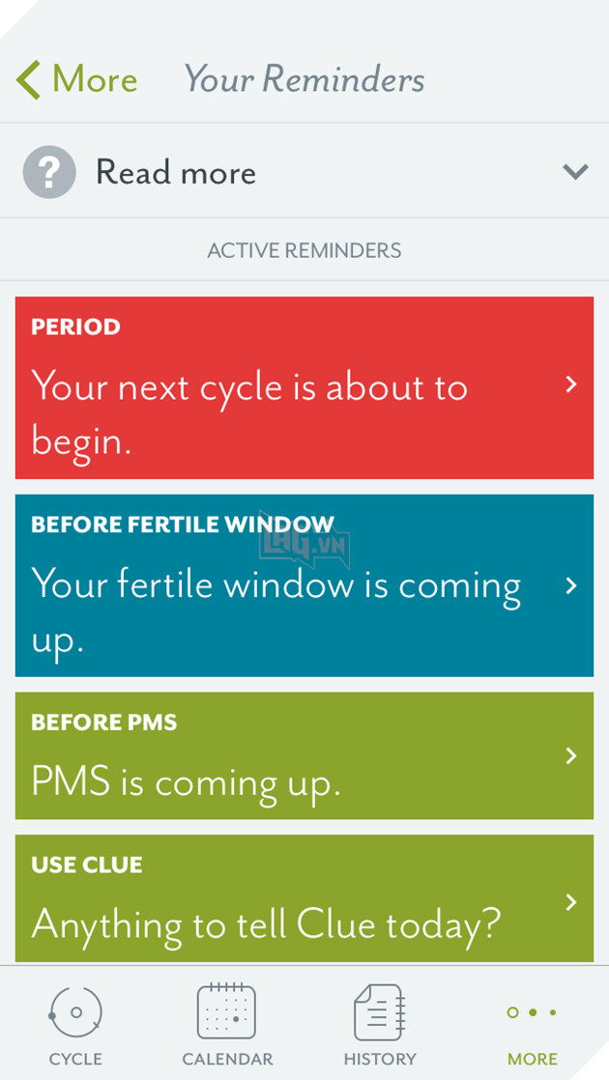Screen dimensions: 609x1080
Task: Click the question mark help icon
Action: coord(48,172)
